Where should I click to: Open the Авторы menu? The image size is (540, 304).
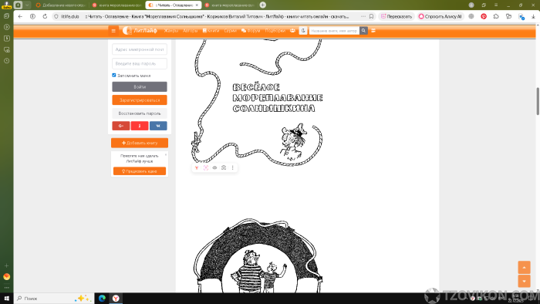click(190, 31)
